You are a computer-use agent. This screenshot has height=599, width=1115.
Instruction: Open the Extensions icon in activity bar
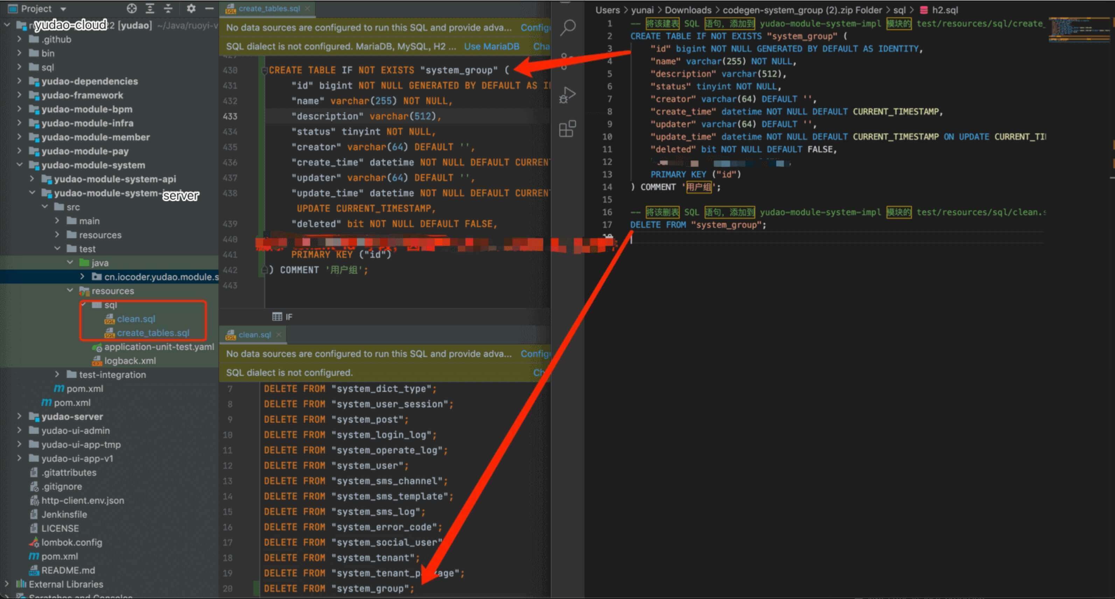coord(567,128)
